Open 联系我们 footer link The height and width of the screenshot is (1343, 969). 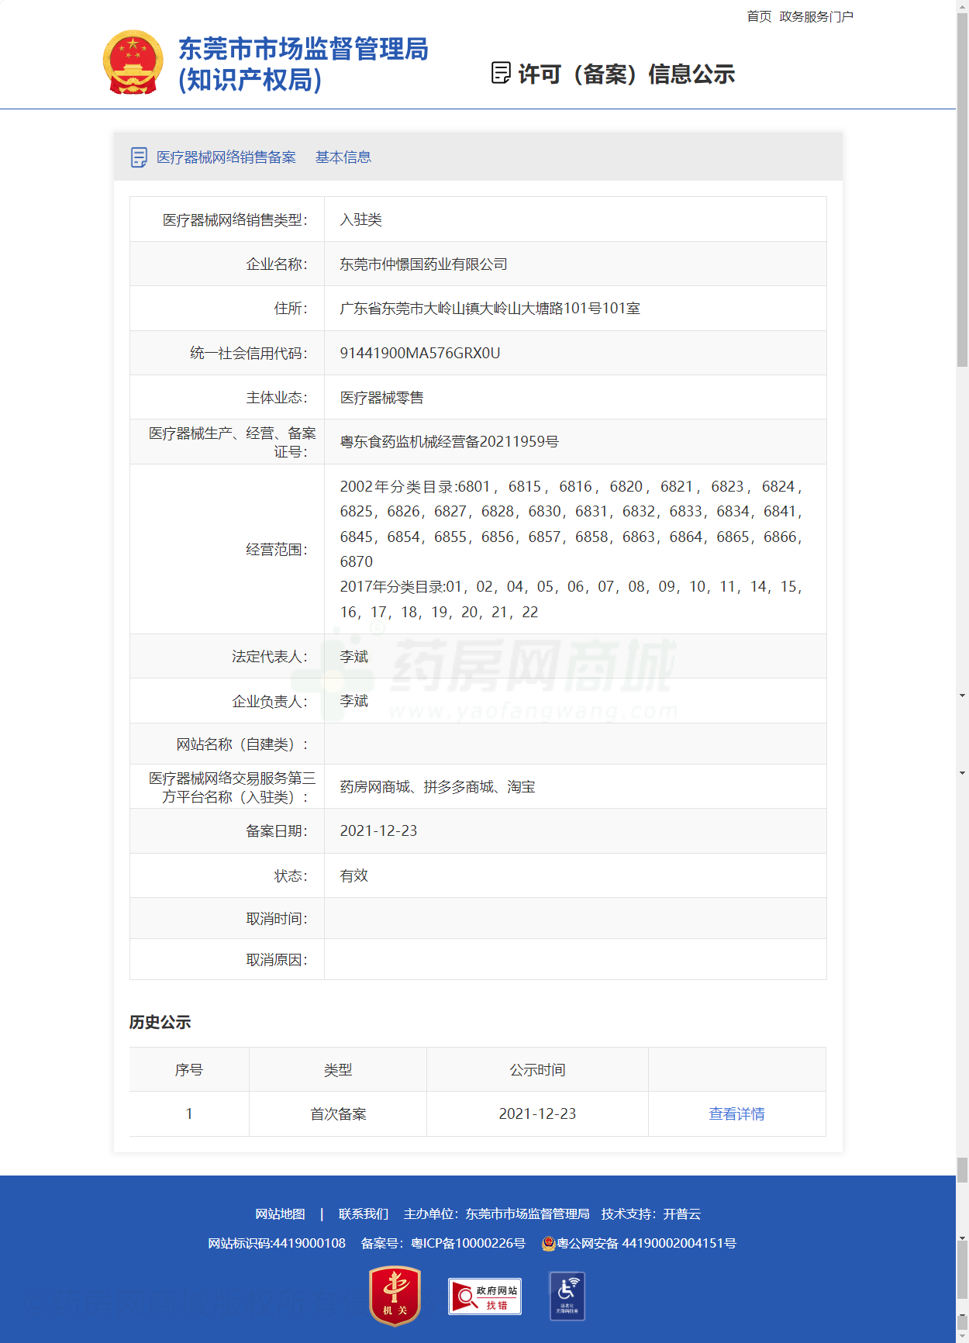364,1214
